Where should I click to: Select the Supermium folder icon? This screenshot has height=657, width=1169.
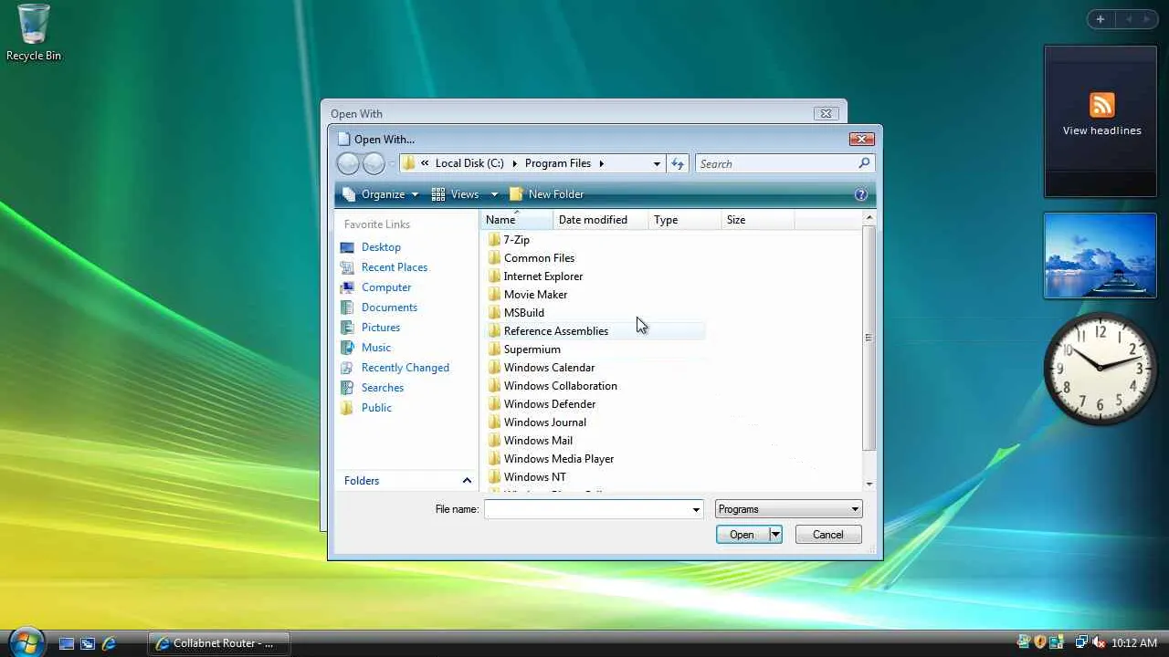[494, 349]
